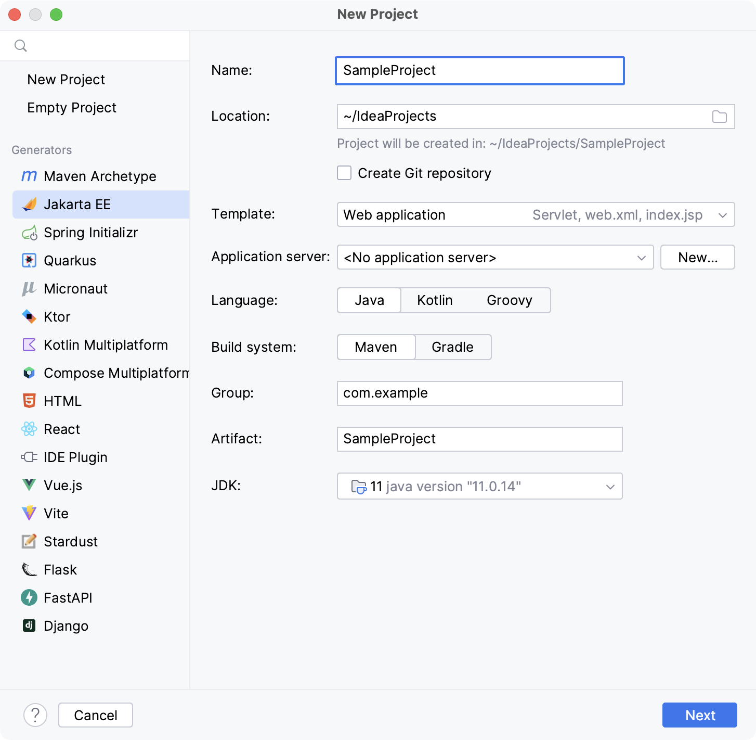Screen dimensions: 756x740
Task: Click New... application server button
Action: pos(698,257)
